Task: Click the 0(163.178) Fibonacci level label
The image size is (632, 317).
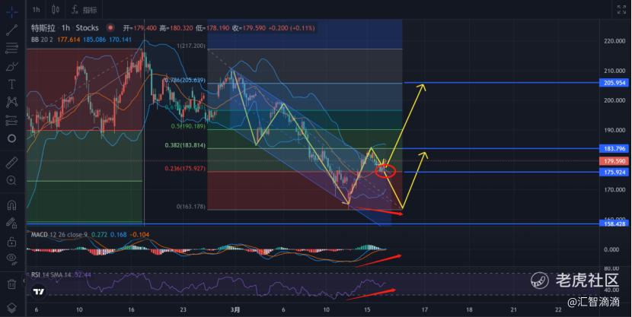Action: click(190, 207)
